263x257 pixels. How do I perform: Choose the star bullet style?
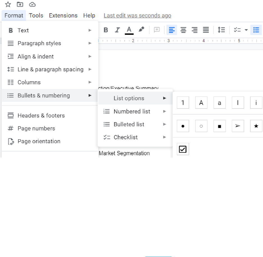256,126
